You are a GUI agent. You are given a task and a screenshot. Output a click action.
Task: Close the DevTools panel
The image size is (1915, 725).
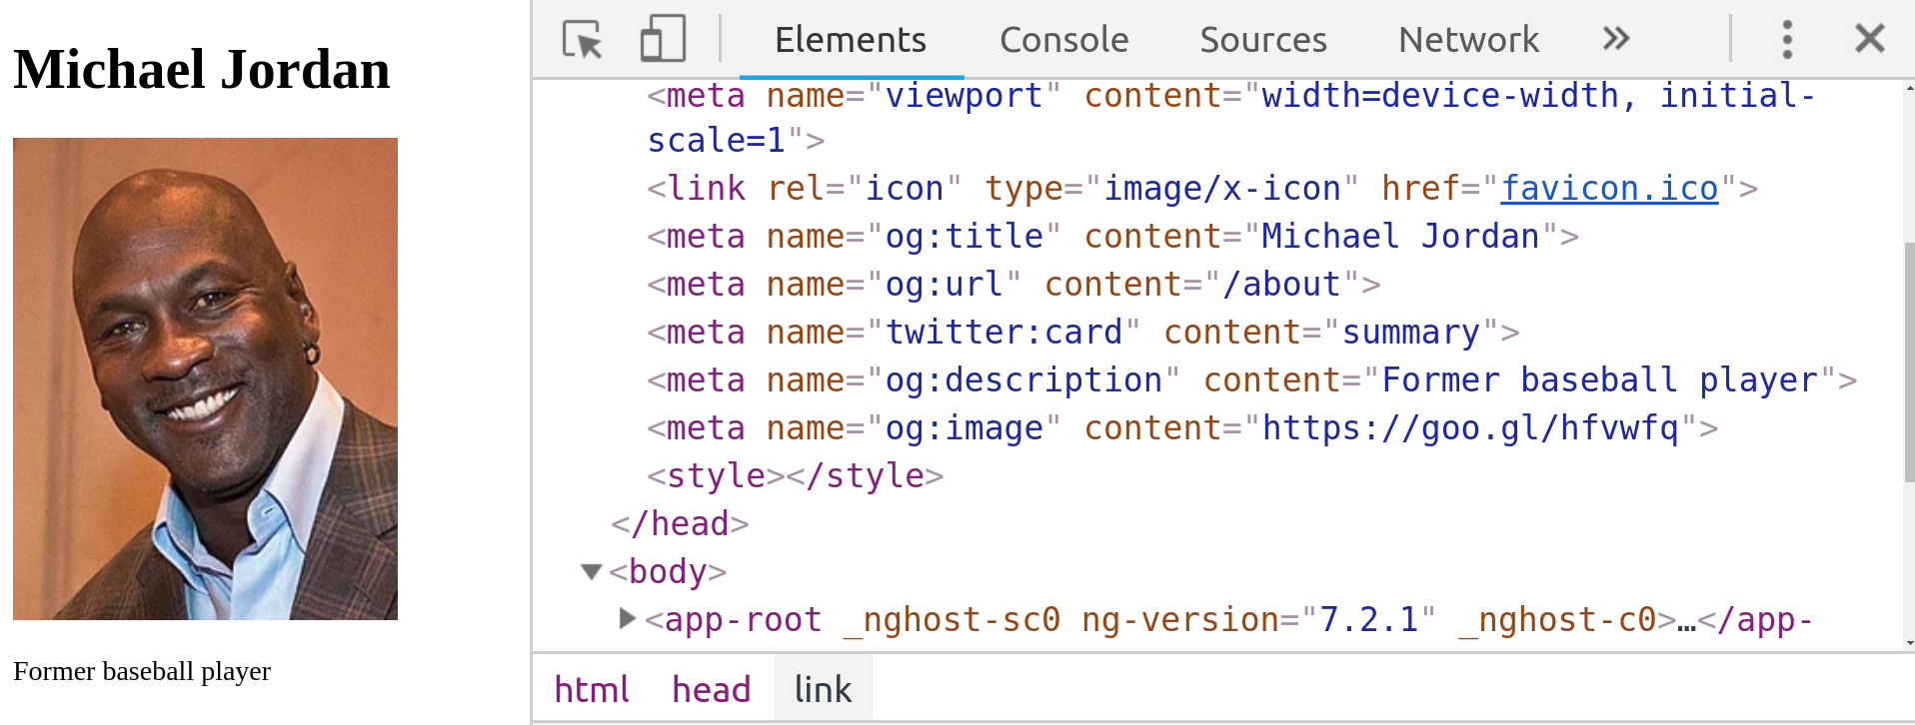[x=1869, y=40]
